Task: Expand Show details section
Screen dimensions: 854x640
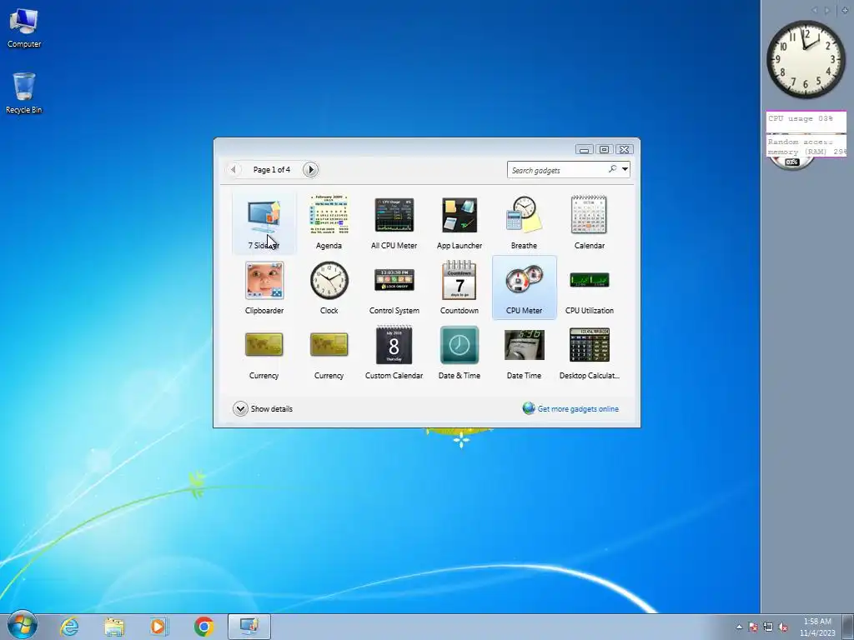Action: [263, 408]
